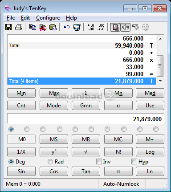Image resolution: width=171 pixels, height=192 pixels.
Task: Click the Paste clipboard icon
Action: tap(53, 27)
